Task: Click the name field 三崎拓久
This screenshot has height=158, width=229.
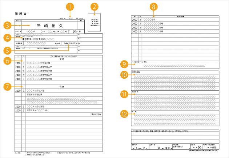Action: point(50,25)
